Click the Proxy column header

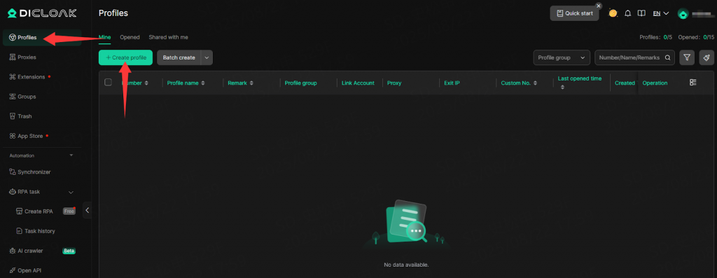[x=394, y=83]
